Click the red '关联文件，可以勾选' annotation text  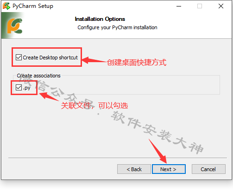pyautogui.click(x=94, y=106)
